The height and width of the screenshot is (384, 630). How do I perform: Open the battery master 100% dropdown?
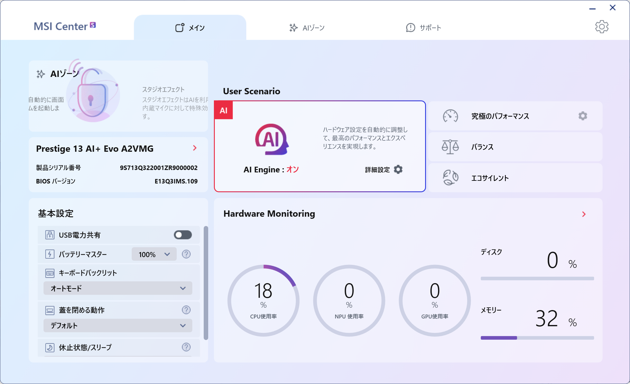point(154,254)
